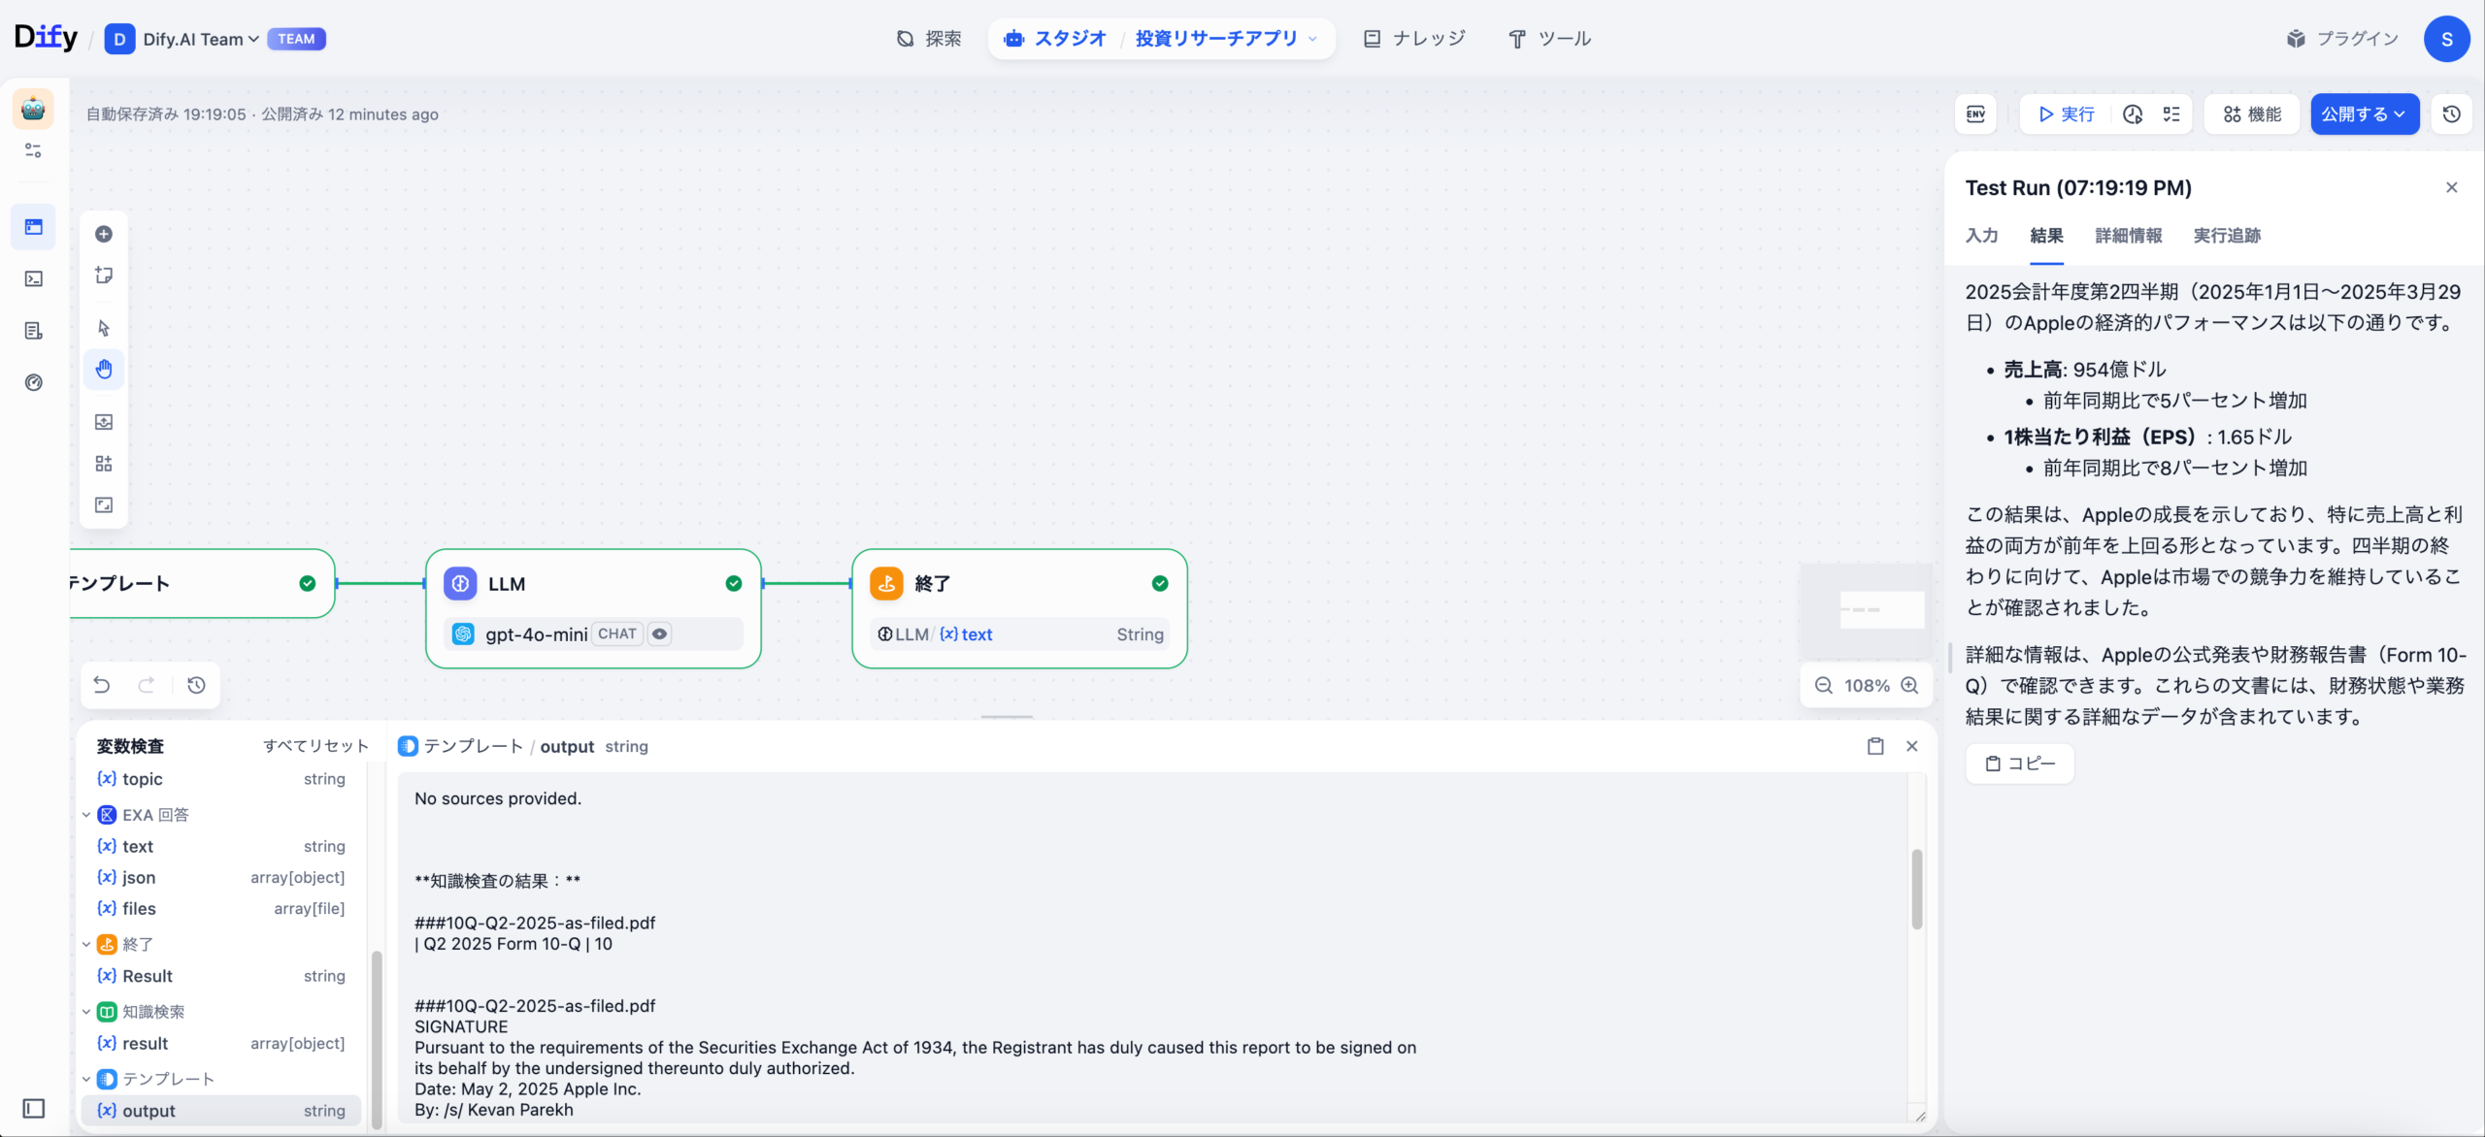This screenshot has width=2485, height=1137.
Task: Click the output panel vertical scrollbar
Action: (1916, 889)
